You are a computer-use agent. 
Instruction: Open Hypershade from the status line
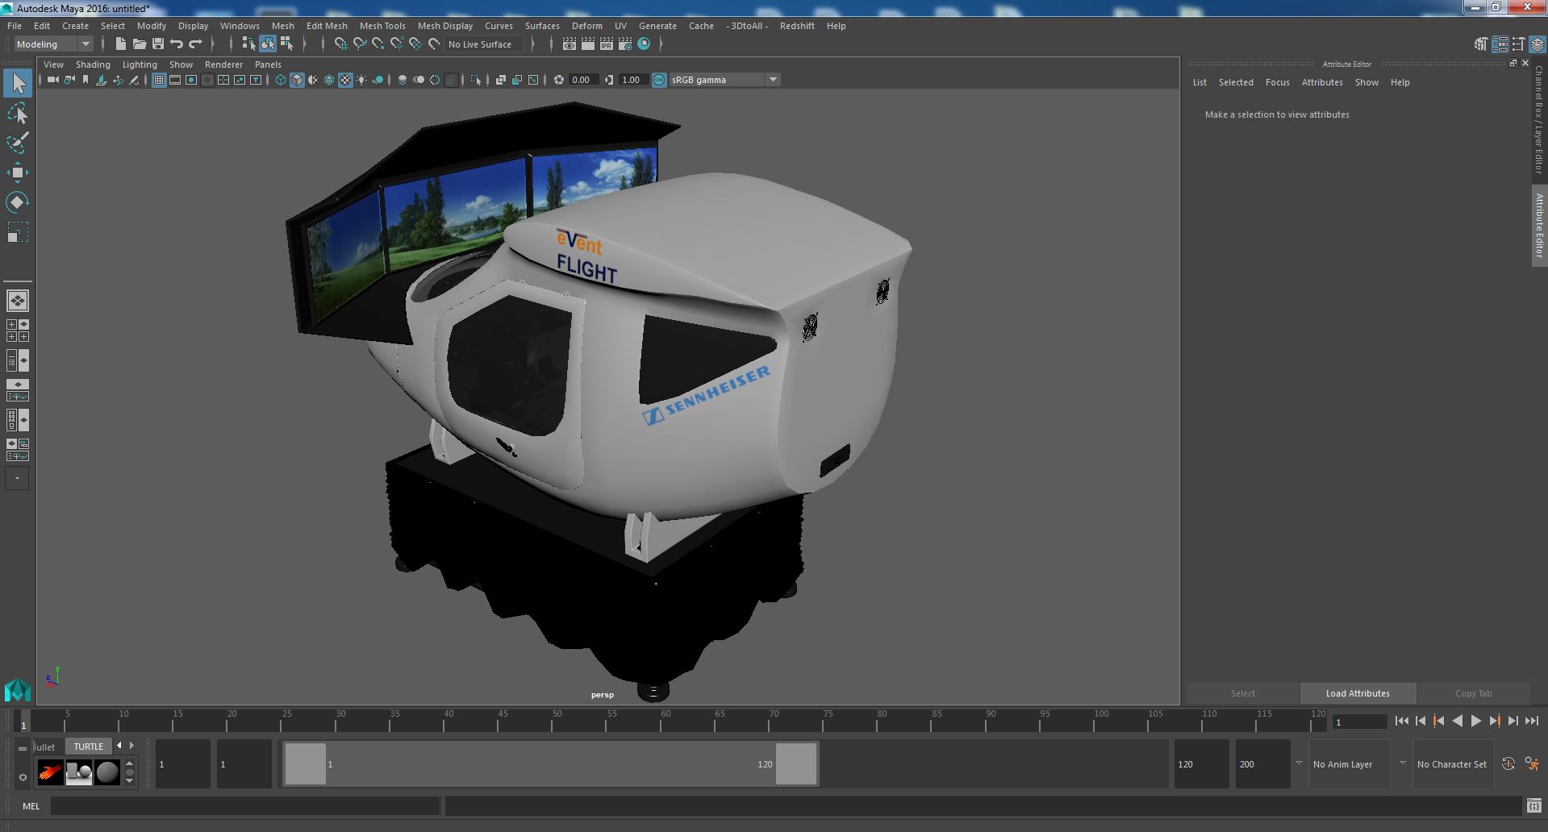pos(644,44)
